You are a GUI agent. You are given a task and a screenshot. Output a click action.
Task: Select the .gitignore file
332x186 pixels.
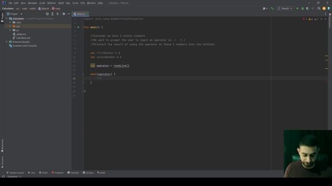[20, 34]
